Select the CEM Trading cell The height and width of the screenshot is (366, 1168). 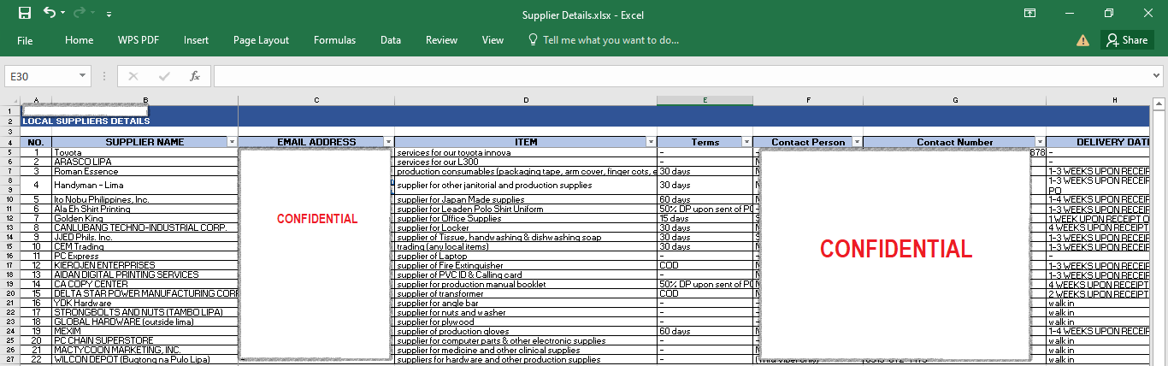click(145, 246)
